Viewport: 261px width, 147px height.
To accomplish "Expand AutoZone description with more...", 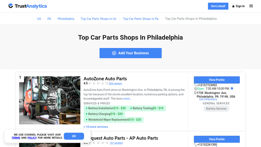I will 128,99.
